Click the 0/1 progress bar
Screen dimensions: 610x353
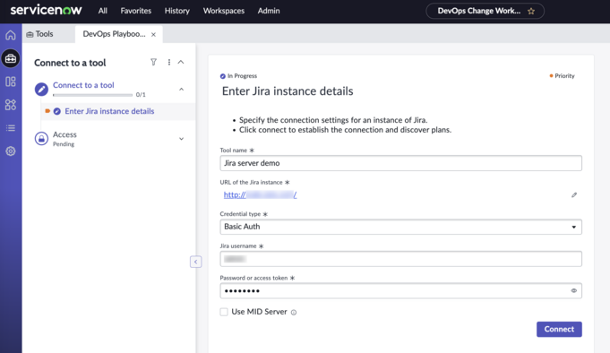click(92, 95)
